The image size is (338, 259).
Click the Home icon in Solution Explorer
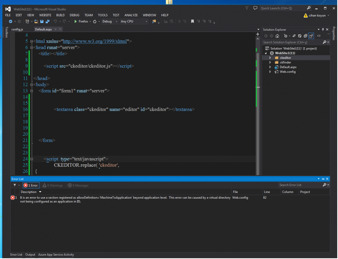point(277,36)
